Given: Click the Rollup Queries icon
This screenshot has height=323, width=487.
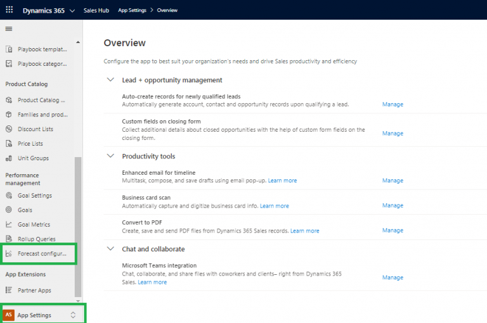Looking at the screenshot, I should pos(9,239).
